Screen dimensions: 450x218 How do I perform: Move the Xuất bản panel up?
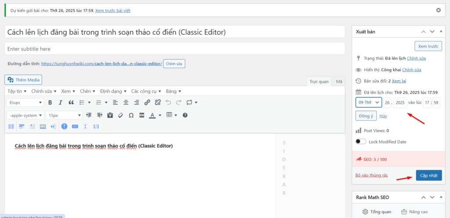(423, 32)
